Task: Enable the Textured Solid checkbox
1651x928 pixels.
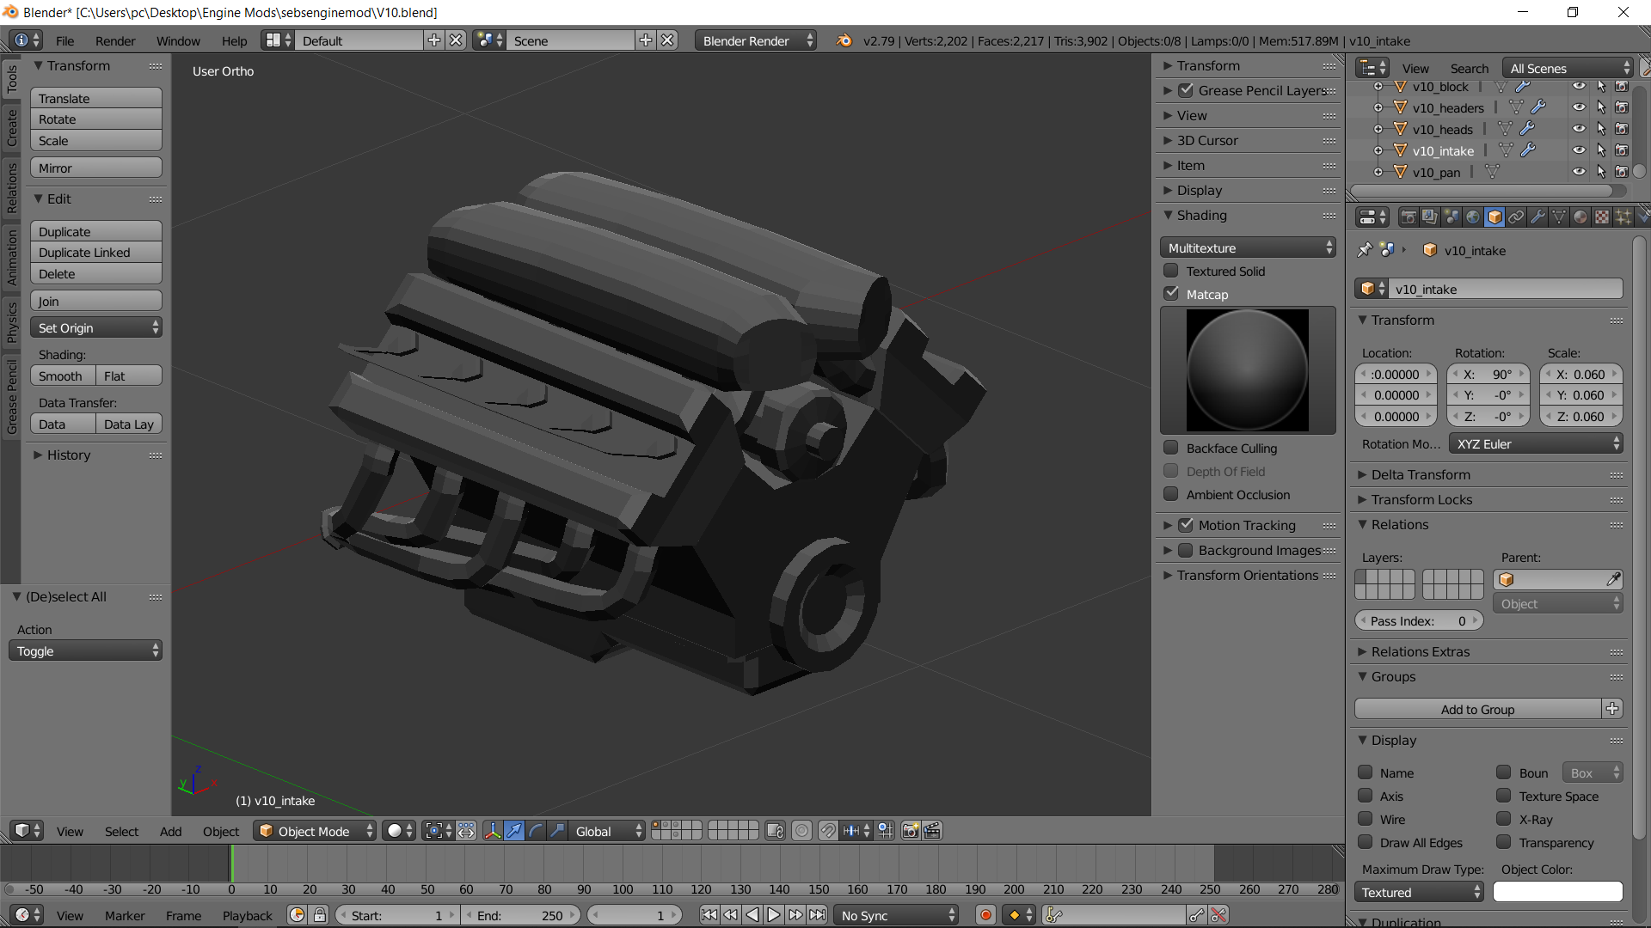Action: (1171, 271)
